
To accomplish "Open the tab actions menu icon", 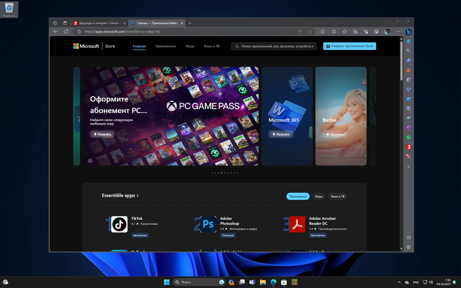I will pyautogui.click(x=65, y=23).
